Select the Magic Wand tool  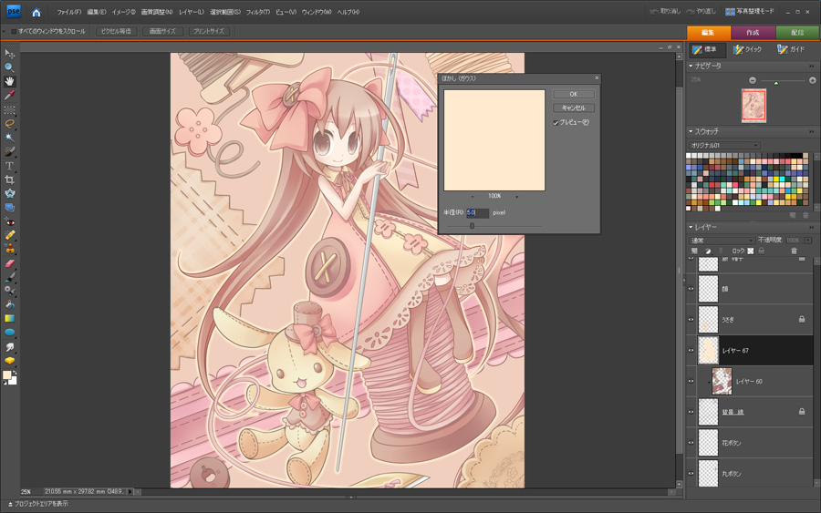tap(9, 138)
